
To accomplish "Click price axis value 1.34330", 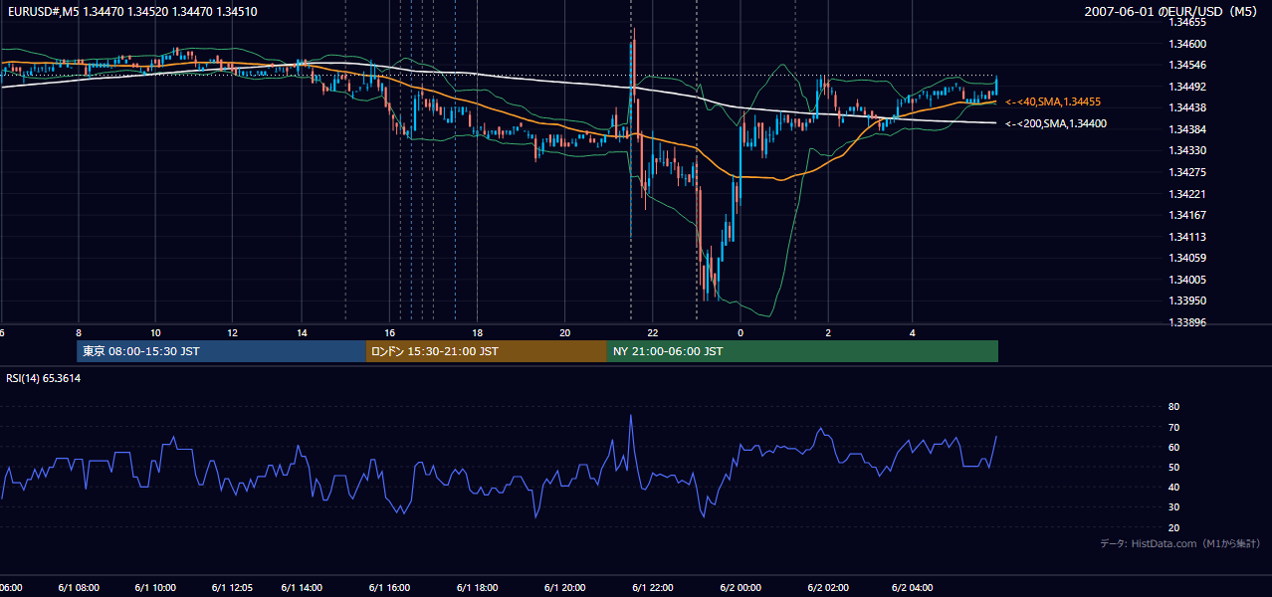I will click(x=1187, y=150).
